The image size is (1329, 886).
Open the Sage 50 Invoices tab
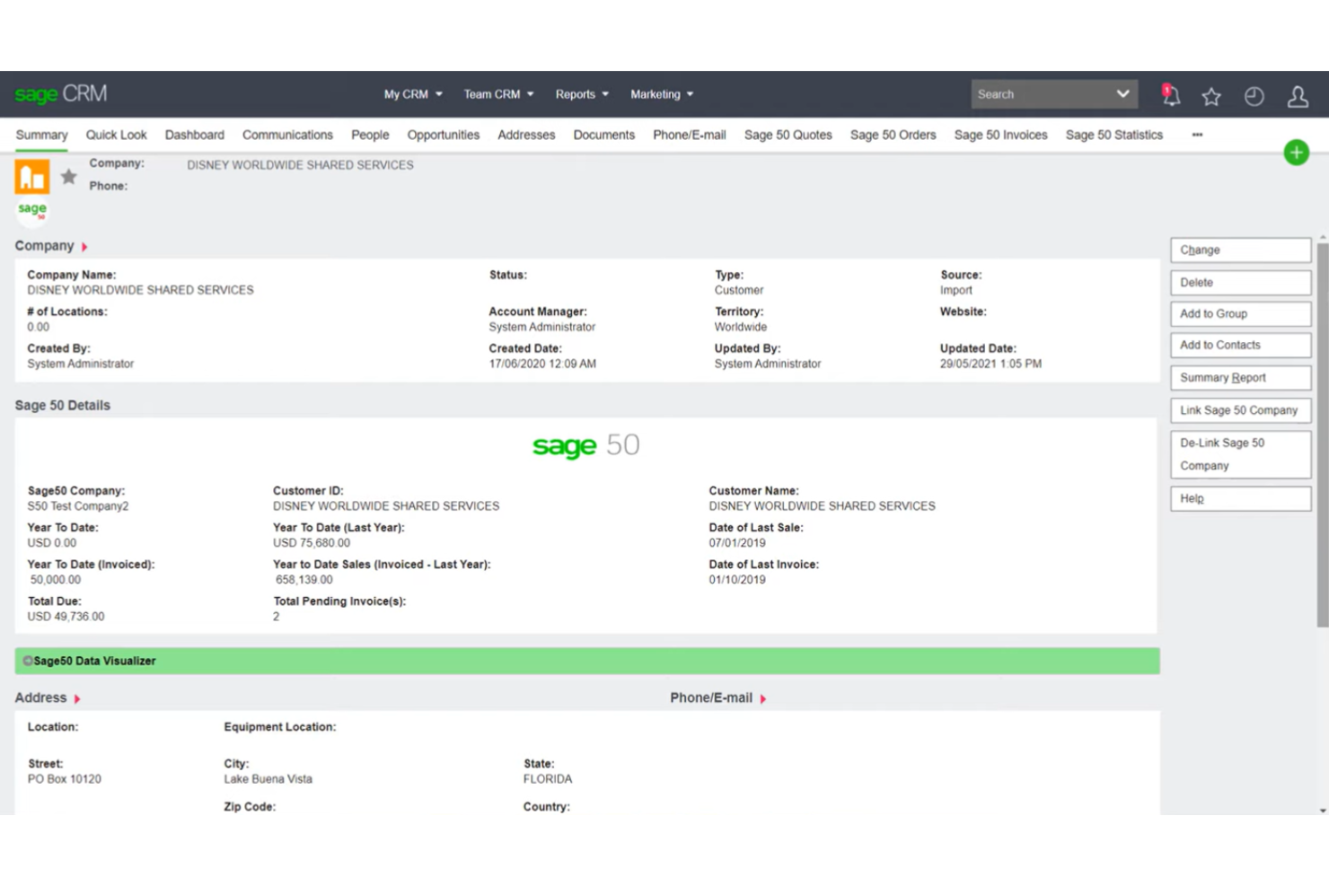coord(1000,135)
